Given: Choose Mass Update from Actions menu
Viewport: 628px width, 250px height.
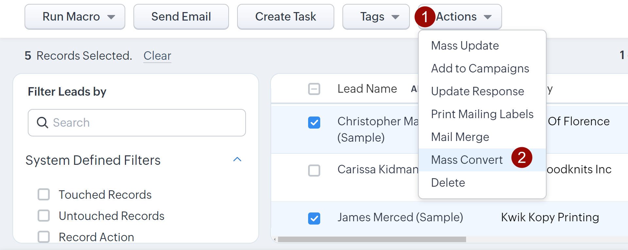Looking at the screenshot, I should click(465, 46).
